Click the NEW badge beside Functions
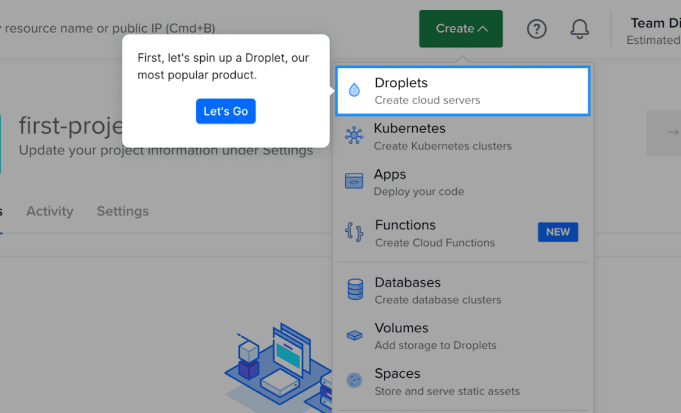Viewport: 681px width, 413px height. tap(558, 232)
